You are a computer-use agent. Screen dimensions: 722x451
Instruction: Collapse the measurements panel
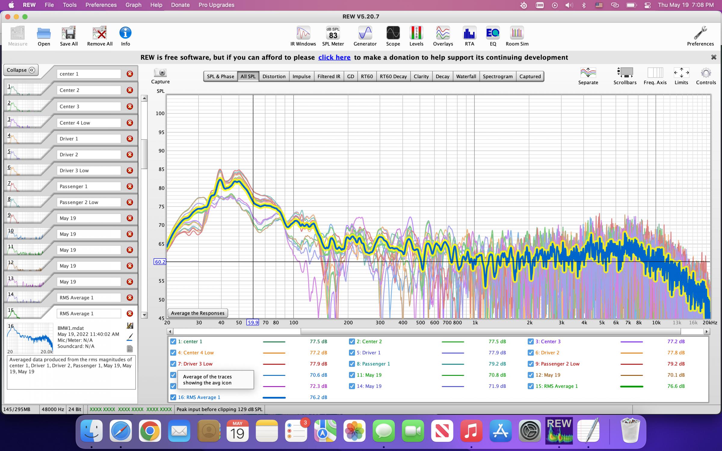pyautogui.click(x=21, y=70)
